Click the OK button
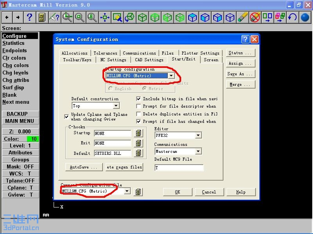313x234 pixels. point(178,192)
